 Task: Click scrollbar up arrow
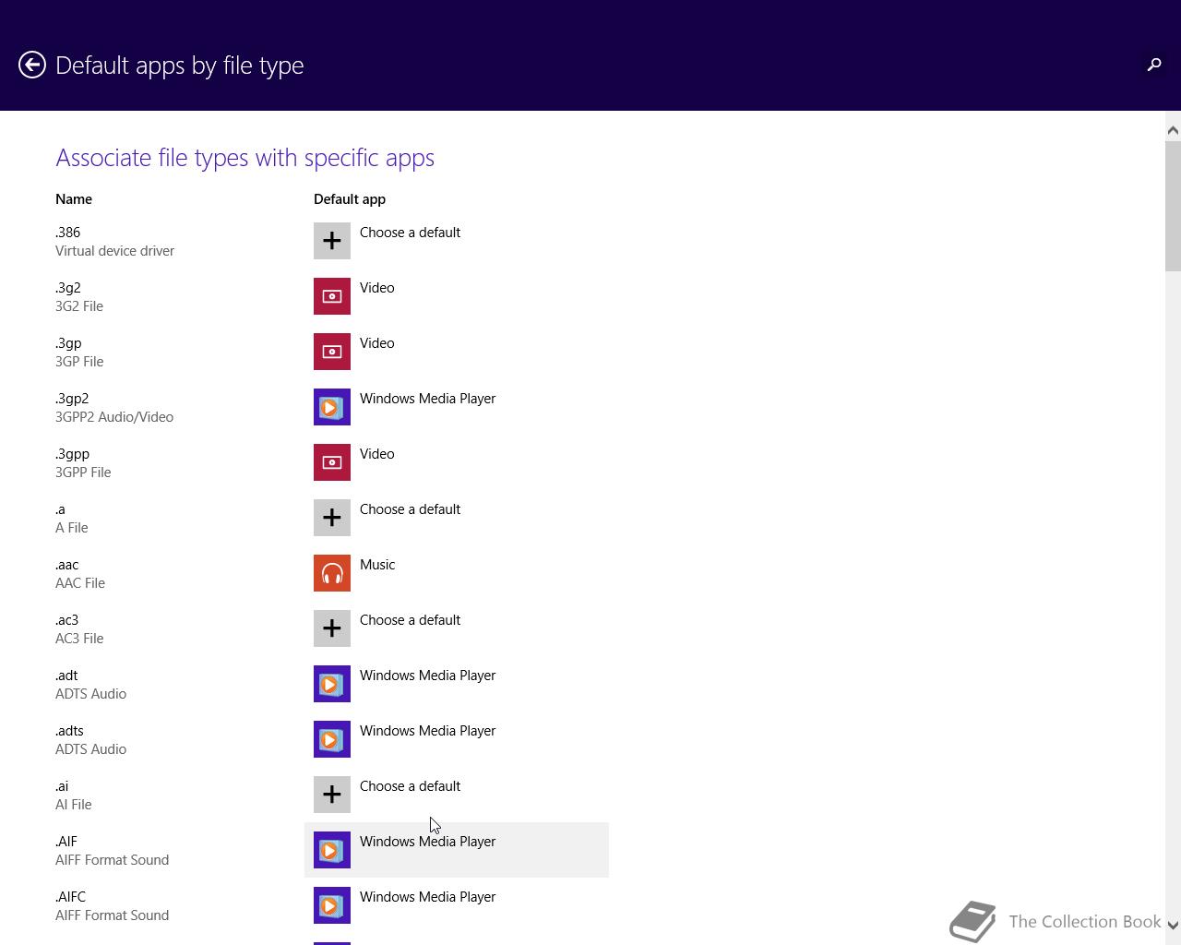pos(1173,130)
